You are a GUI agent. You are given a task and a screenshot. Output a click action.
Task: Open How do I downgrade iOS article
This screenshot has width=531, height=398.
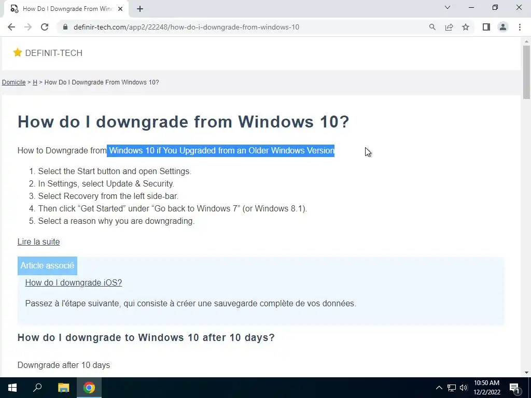pos(74,282)
